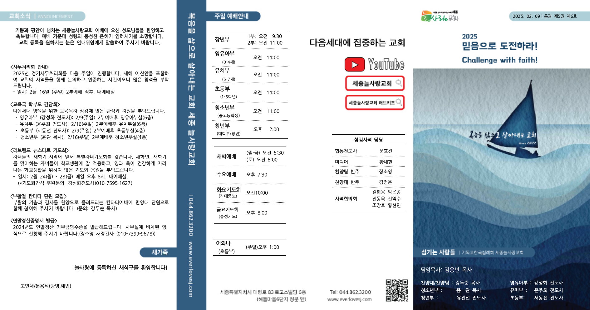Click the 세종특별자치시 대평로 83 address line
Viewport: 590px width, 310px height.
[263, 292]
